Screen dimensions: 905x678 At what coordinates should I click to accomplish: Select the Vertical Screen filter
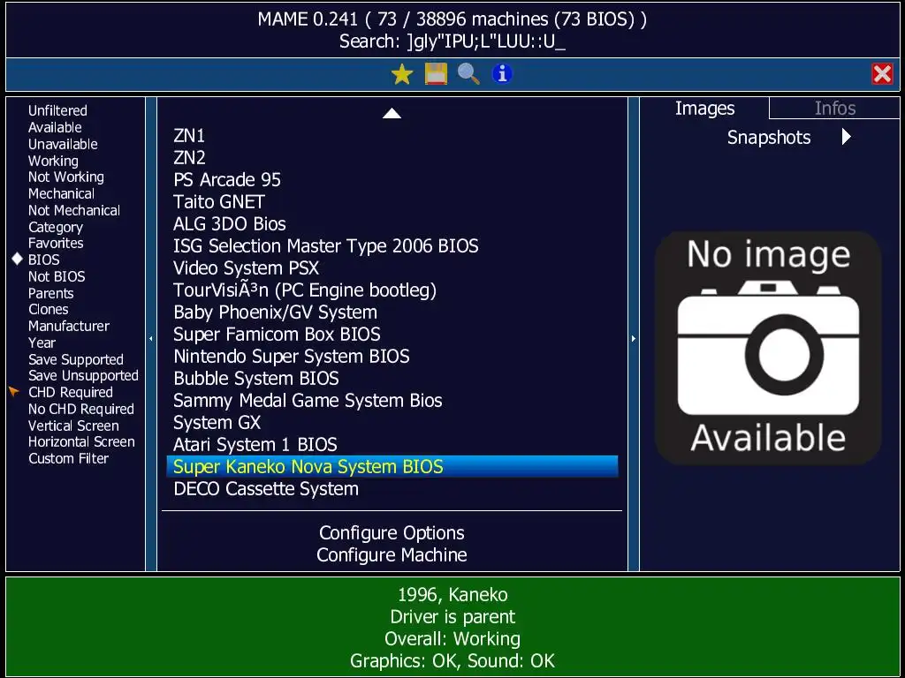73,426
